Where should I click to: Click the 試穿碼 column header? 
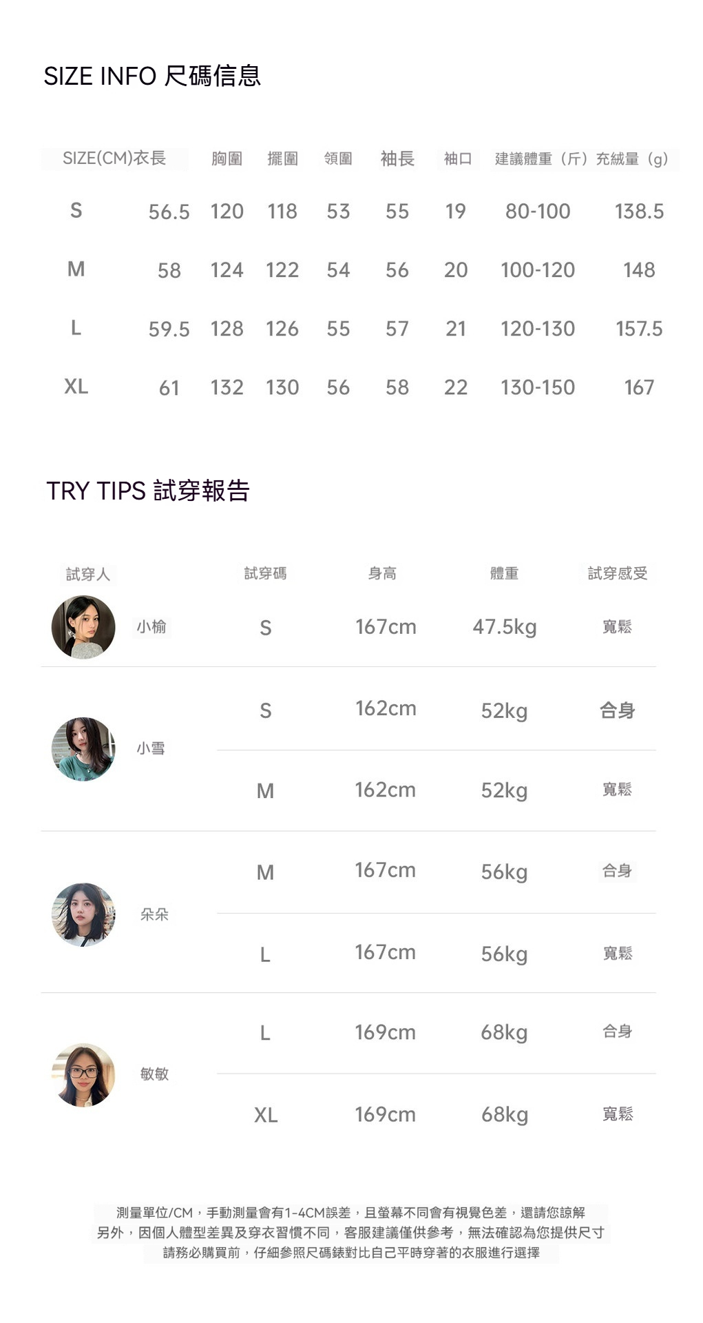click(265, 573)
